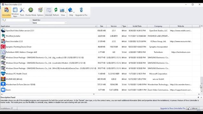
Task: Click the search magnifier icon
Action: tap(3, 20)
